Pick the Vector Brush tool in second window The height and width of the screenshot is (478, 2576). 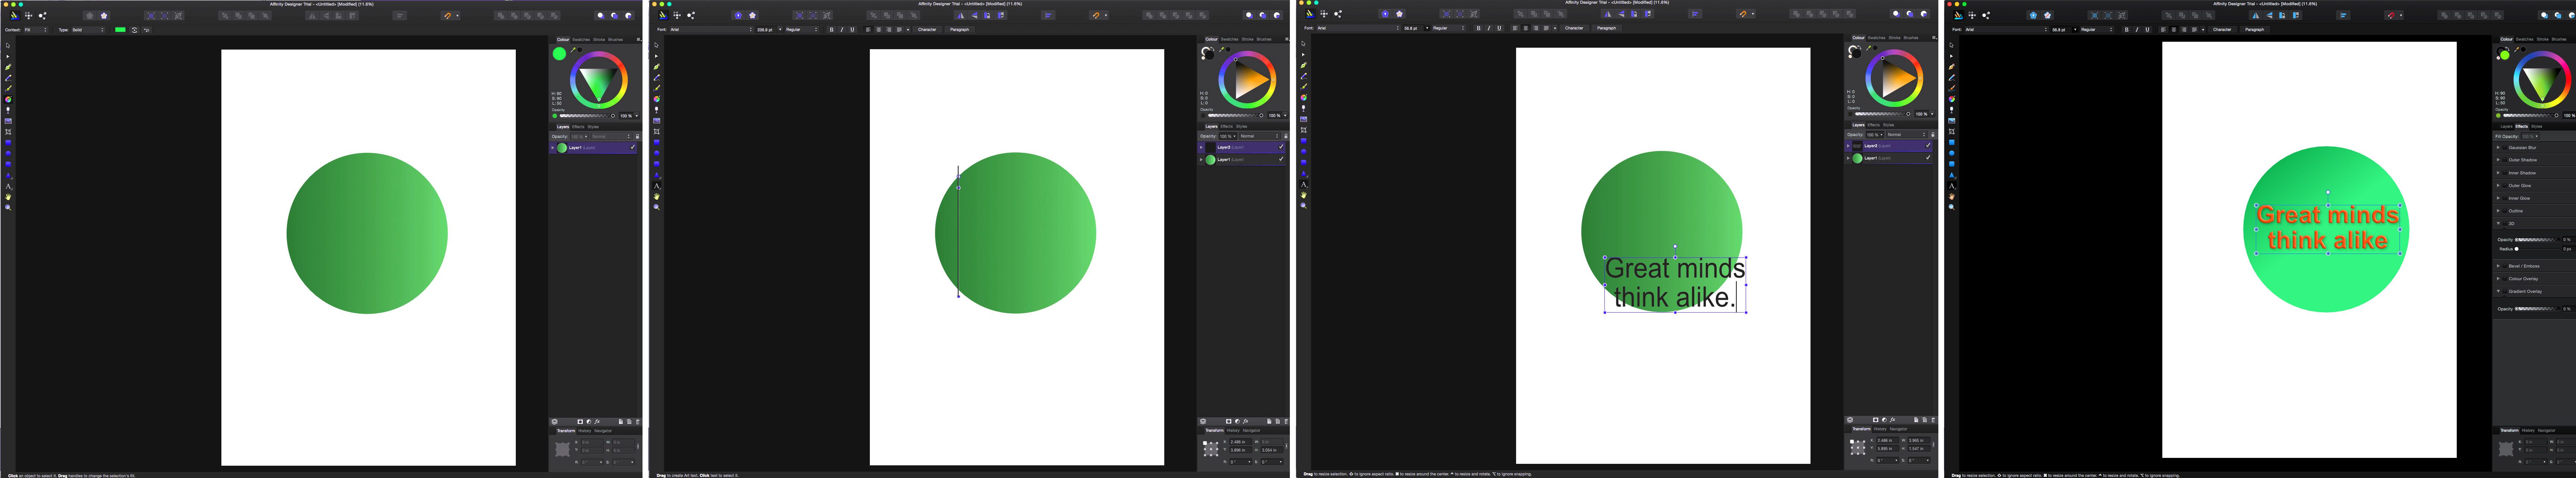click(x=657, y=88)
